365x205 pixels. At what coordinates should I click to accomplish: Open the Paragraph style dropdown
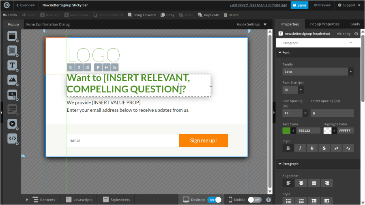click(318, 43)
